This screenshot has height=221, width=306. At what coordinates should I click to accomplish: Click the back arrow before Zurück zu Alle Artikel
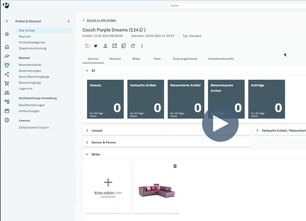(x=84, y=20)
